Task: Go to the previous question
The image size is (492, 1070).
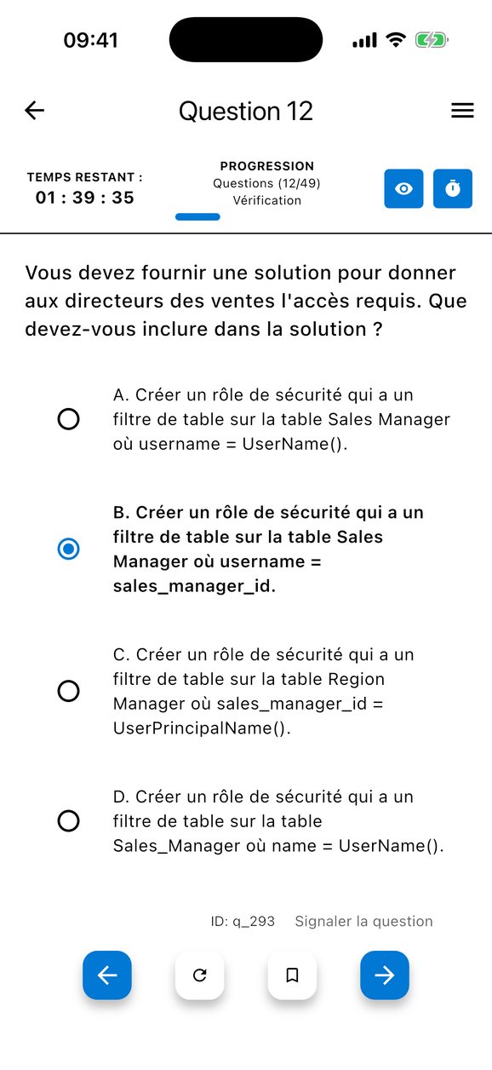Action: tap(107, 975)
